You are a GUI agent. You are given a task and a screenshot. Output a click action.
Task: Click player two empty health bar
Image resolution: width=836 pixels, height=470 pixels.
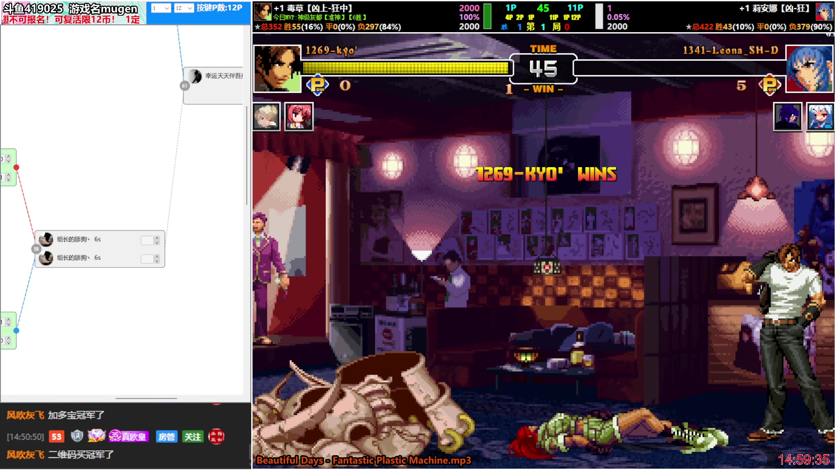pos(680,68)
